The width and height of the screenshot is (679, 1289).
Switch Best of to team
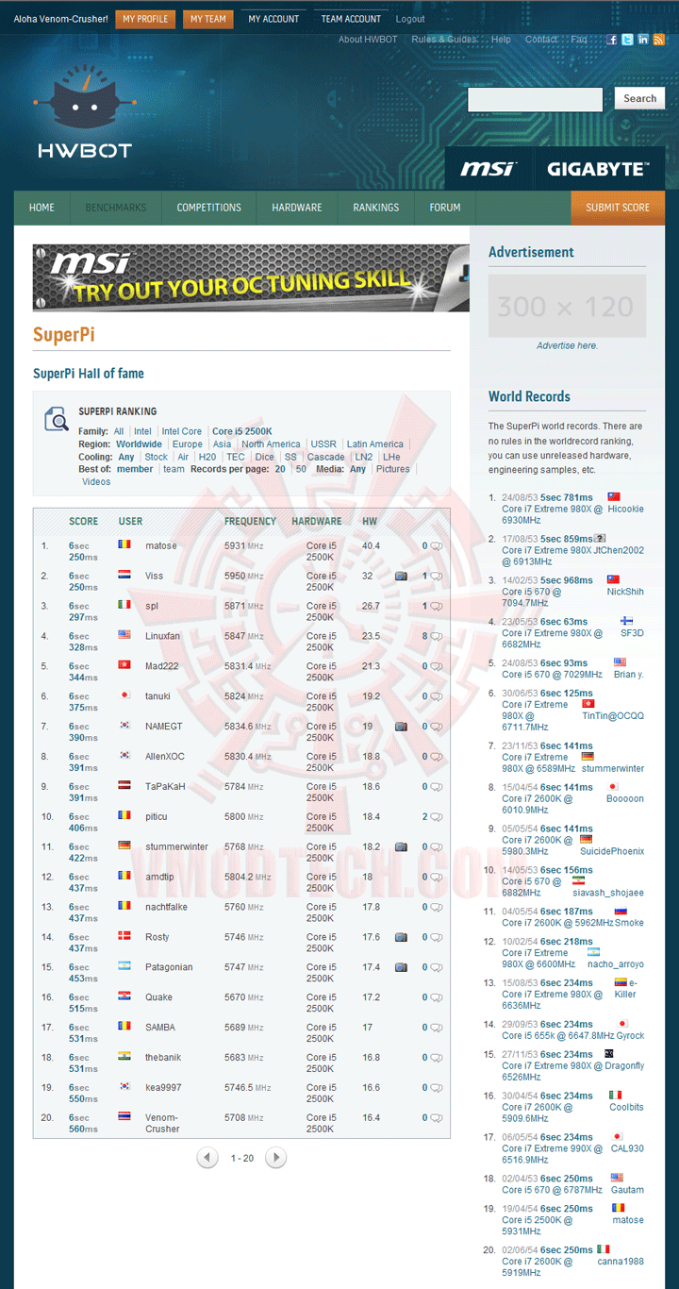coord(174,469)
